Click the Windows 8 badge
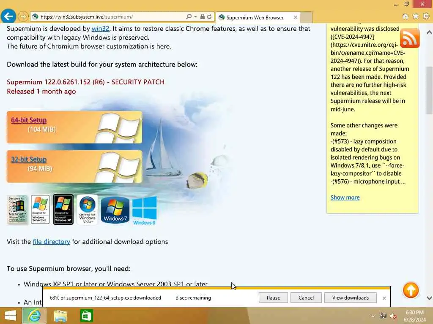 [145, 211]
